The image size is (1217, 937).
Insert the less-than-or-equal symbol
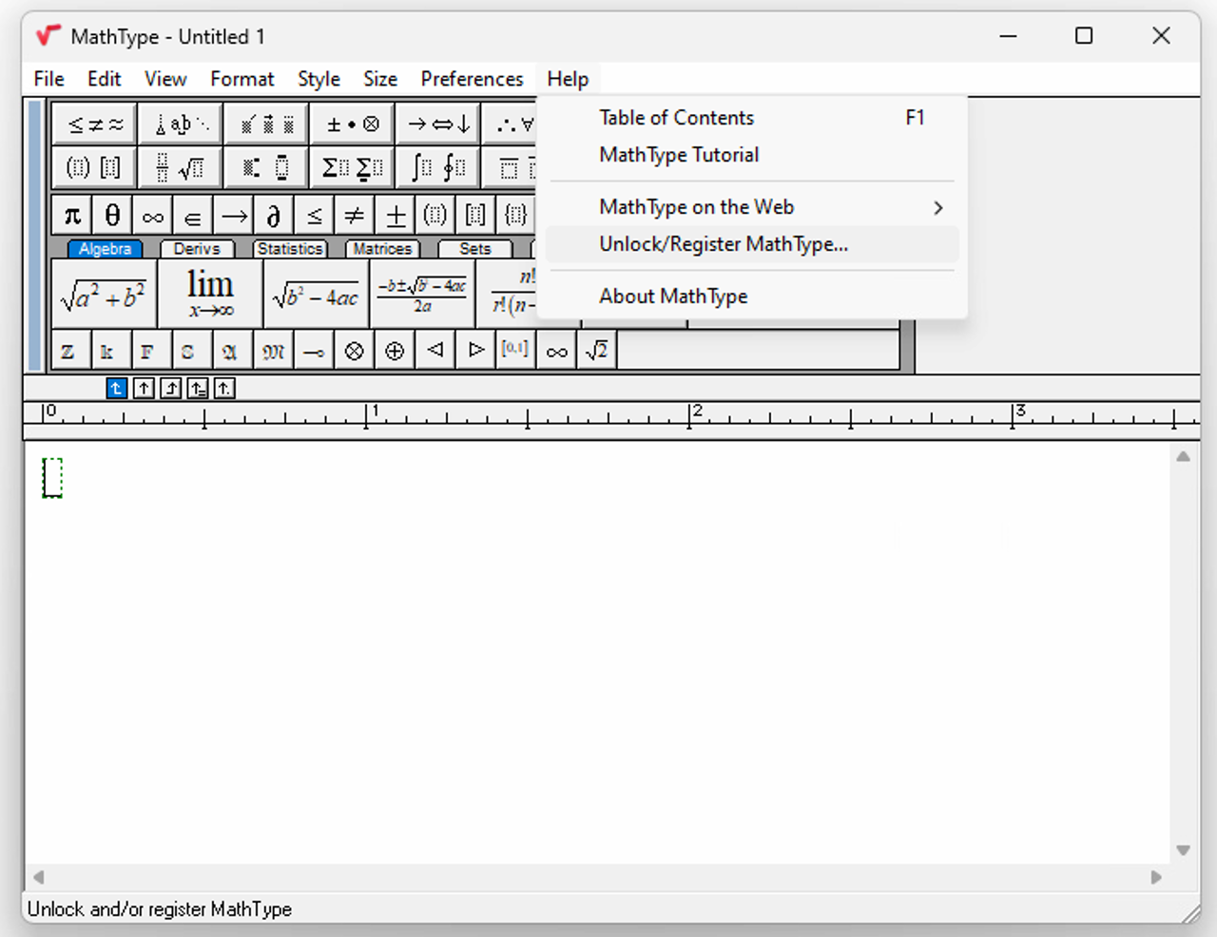(314, 216)
